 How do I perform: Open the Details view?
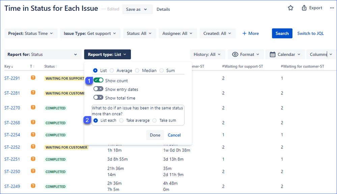[163, 9]
